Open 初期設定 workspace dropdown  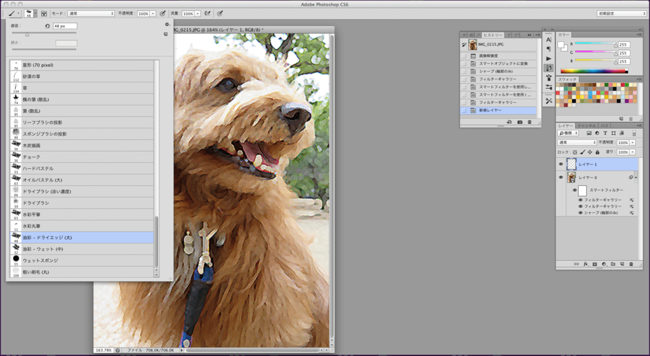621,13
